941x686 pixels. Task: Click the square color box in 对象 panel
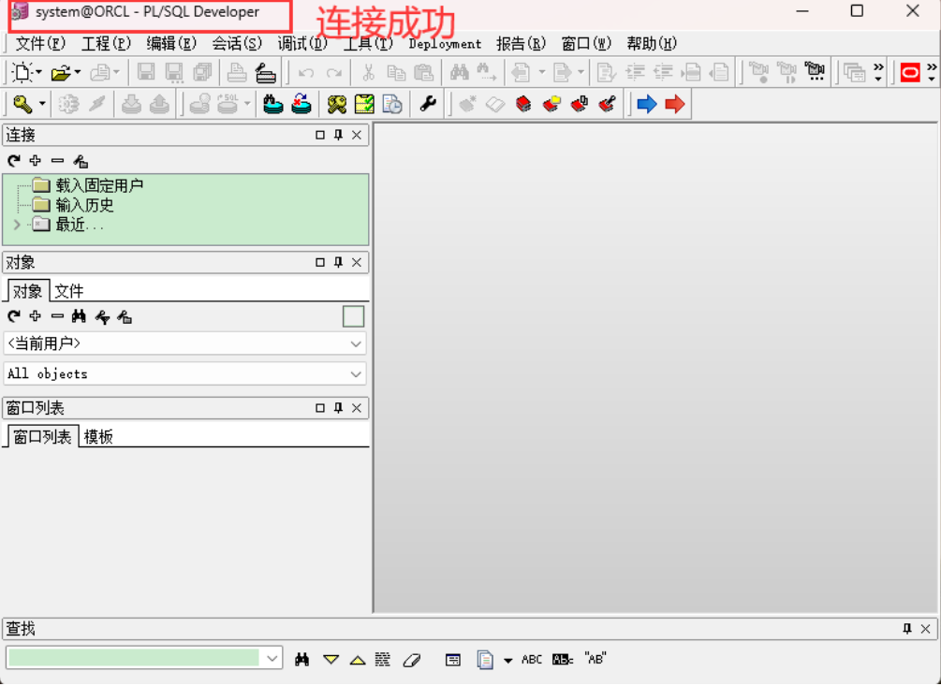[353, 317]
